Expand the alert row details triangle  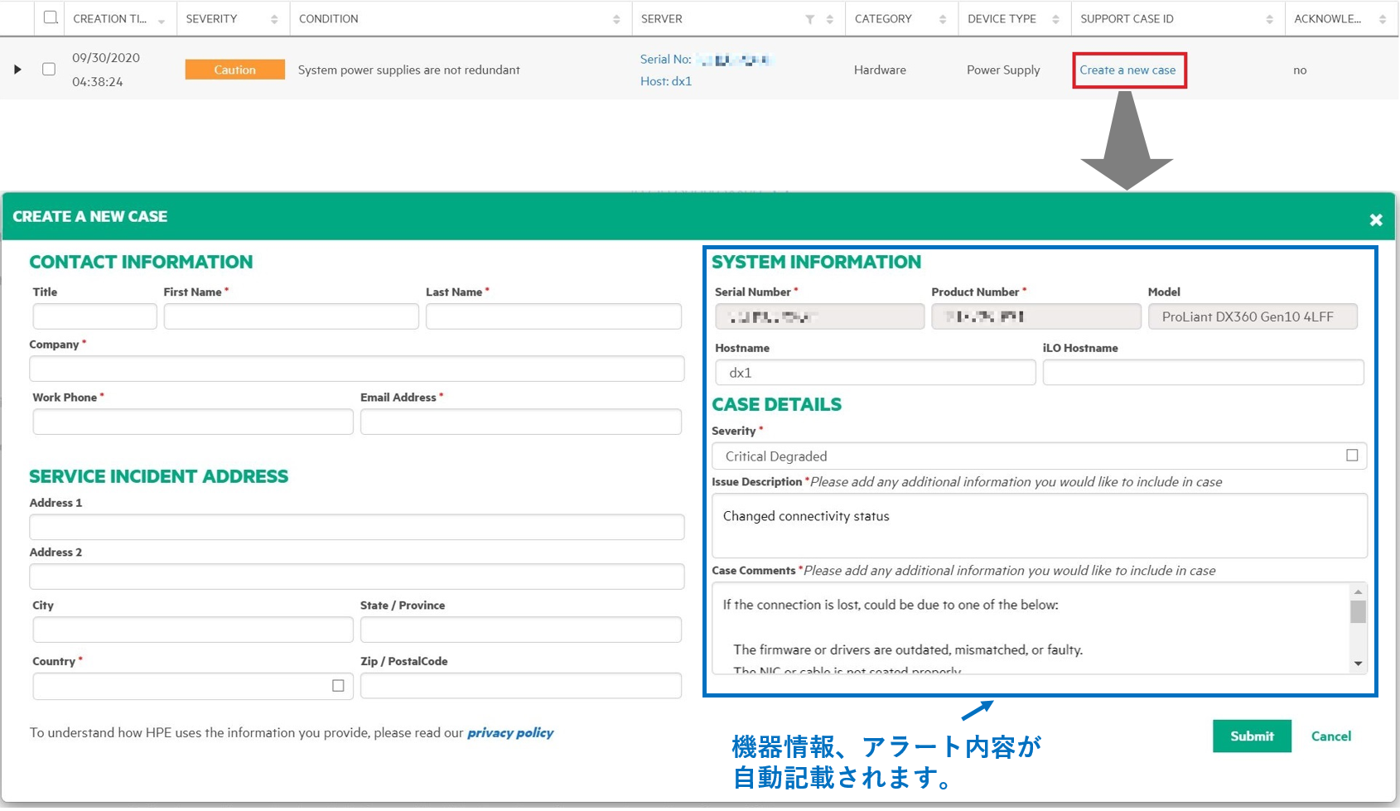tap(17, 70)
